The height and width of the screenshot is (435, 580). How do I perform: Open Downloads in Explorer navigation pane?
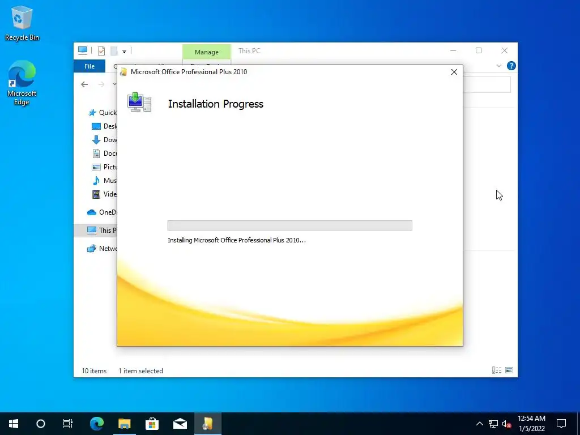click(104, 140)
